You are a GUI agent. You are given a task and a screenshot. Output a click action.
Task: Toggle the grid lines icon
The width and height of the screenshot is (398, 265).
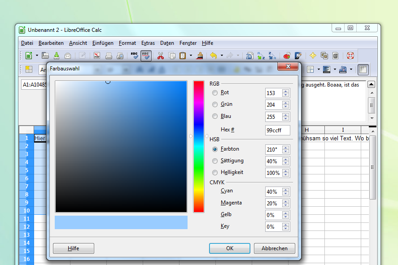[363, 69]
